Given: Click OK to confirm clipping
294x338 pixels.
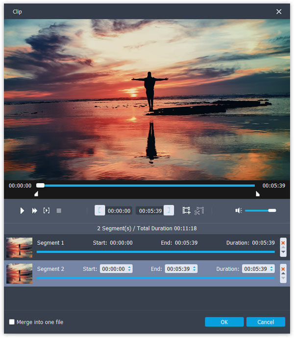Looking at the screenshot, I should (x=224, y=322).
